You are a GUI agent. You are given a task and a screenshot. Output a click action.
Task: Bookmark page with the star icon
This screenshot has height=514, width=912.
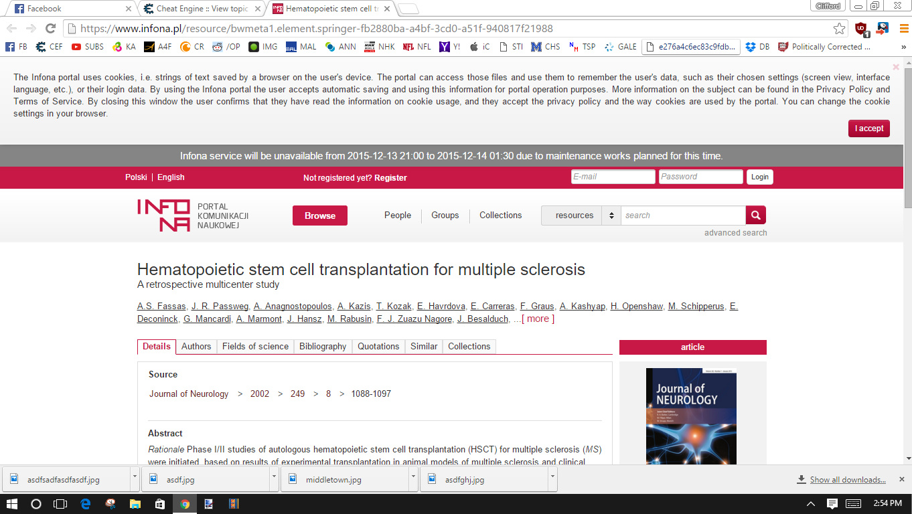(839, 29)
